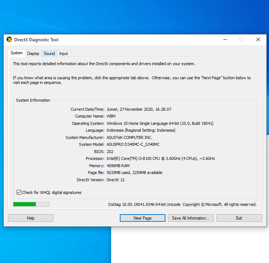Viewport: 269px width, 263px height.
Task: Click the 'BIOS:' label
Action: click(x=99, y=152)
